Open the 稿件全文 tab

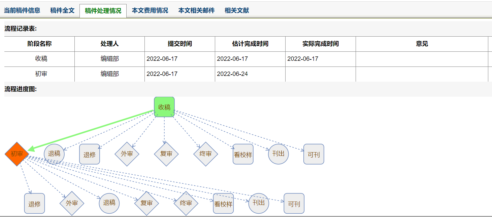pos(62,10)
